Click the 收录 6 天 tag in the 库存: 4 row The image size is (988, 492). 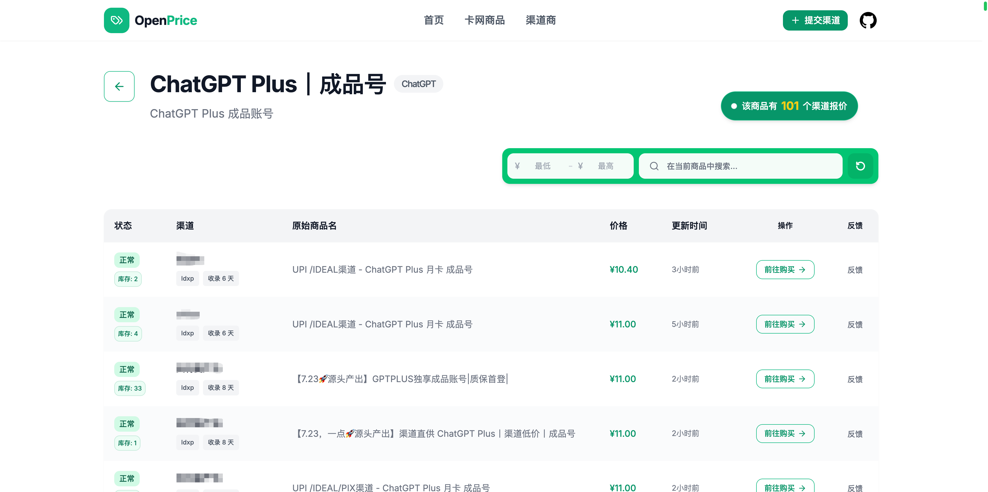[221, 333]
